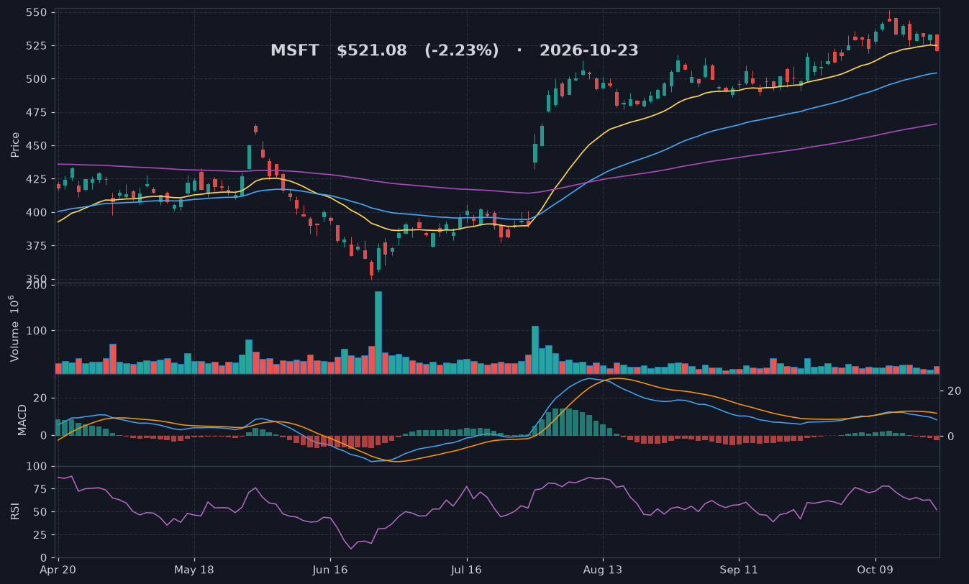Click the Volume axis label
969x584 pixels.
(14, 328)
